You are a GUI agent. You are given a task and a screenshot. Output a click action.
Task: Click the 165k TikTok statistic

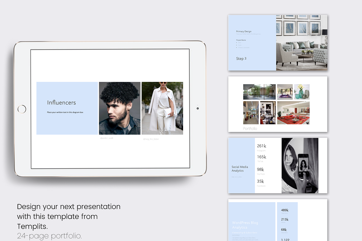point(262,158)
